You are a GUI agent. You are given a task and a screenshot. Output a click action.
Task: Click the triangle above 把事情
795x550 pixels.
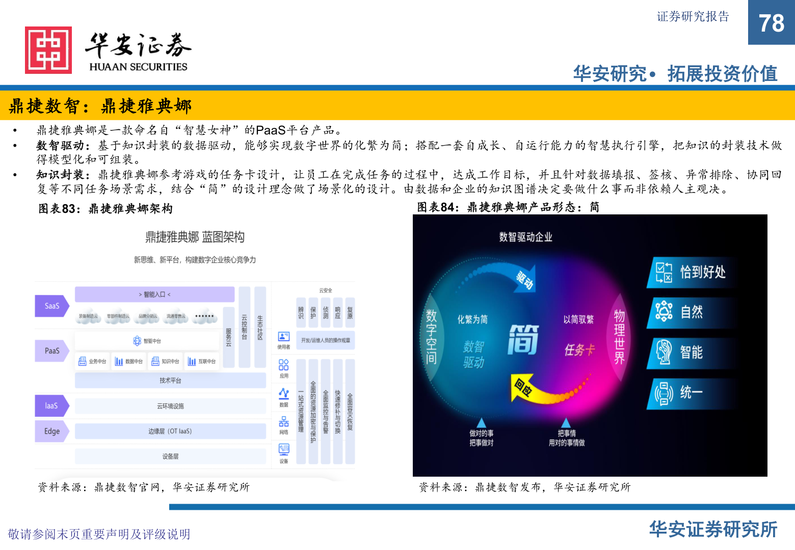click(566, 422)
